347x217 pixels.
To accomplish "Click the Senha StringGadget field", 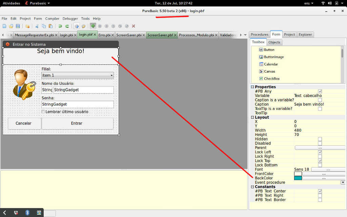I will point(77,104).
